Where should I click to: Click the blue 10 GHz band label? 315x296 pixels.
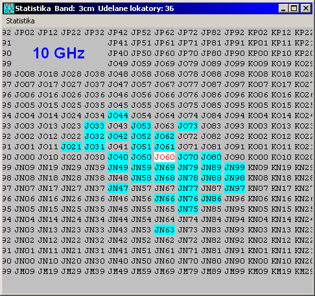tap(59, 53)
